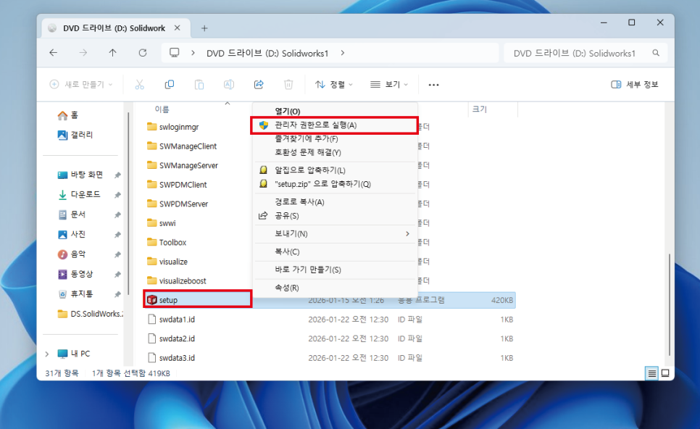Screen dimensions: 700x429
Task: Open Home (홈) in sidebar
Action: point(68,115)
